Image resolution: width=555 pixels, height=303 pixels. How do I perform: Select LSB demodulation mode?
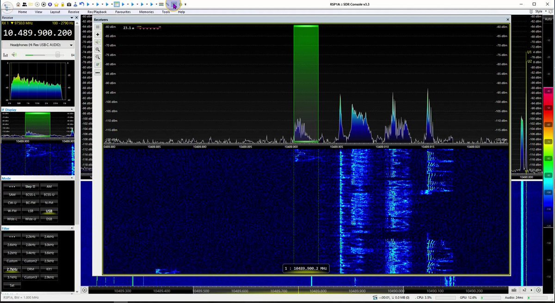31,210
